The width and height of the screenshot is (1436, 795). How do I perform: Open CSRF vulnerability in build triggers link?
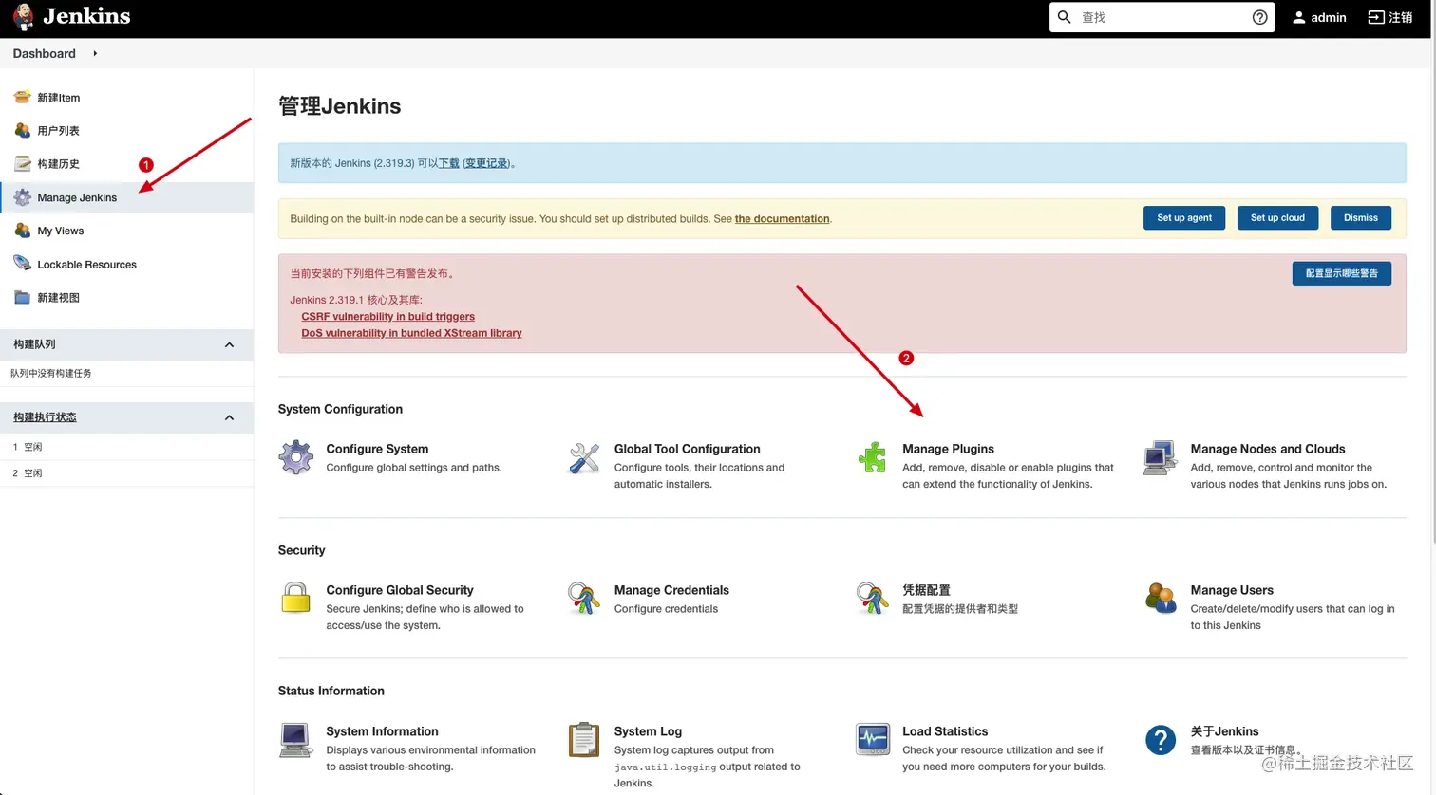point(387,317)
